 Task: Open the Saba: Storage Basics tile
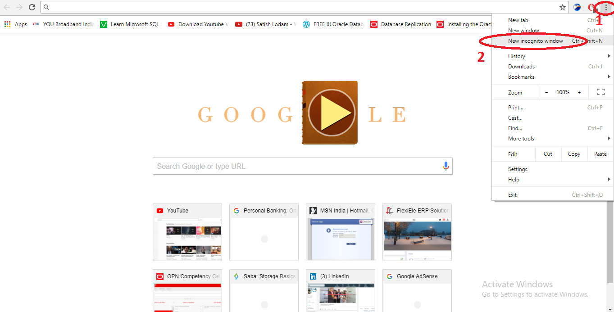click(264, 290)
